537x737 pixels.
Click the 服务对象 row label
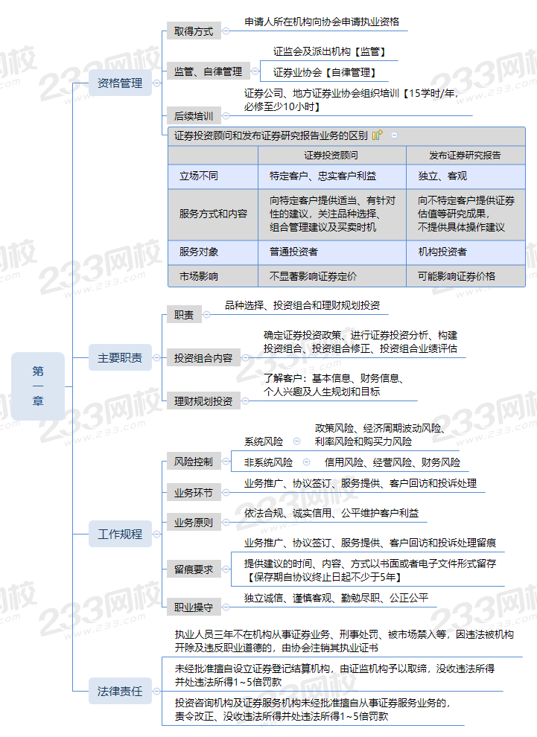click(213, 252)
